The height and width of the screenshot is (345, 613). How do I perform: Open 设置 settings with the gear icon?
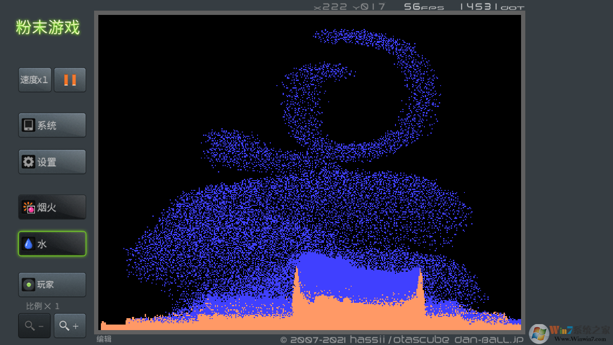(x=52, y=162)
